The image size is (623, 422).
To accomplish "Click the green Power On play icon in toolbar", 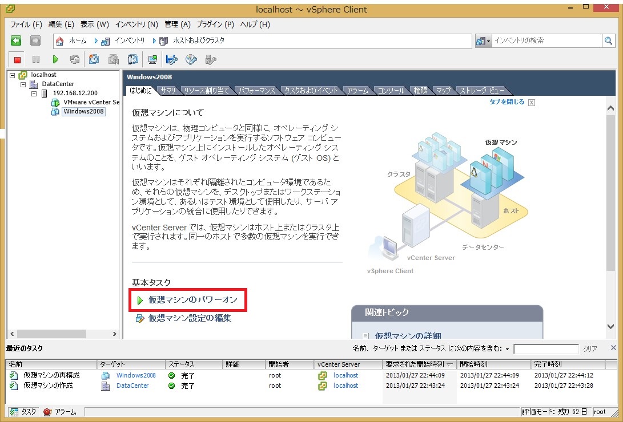I will click(55, 59).
